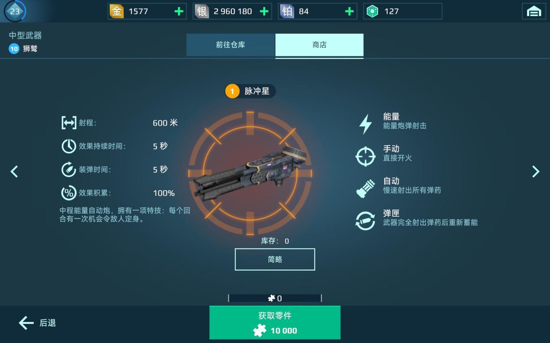The image size is (550, 343).
Task: Select the lightning energy attribute icon
Action: [x=366, y=124]
